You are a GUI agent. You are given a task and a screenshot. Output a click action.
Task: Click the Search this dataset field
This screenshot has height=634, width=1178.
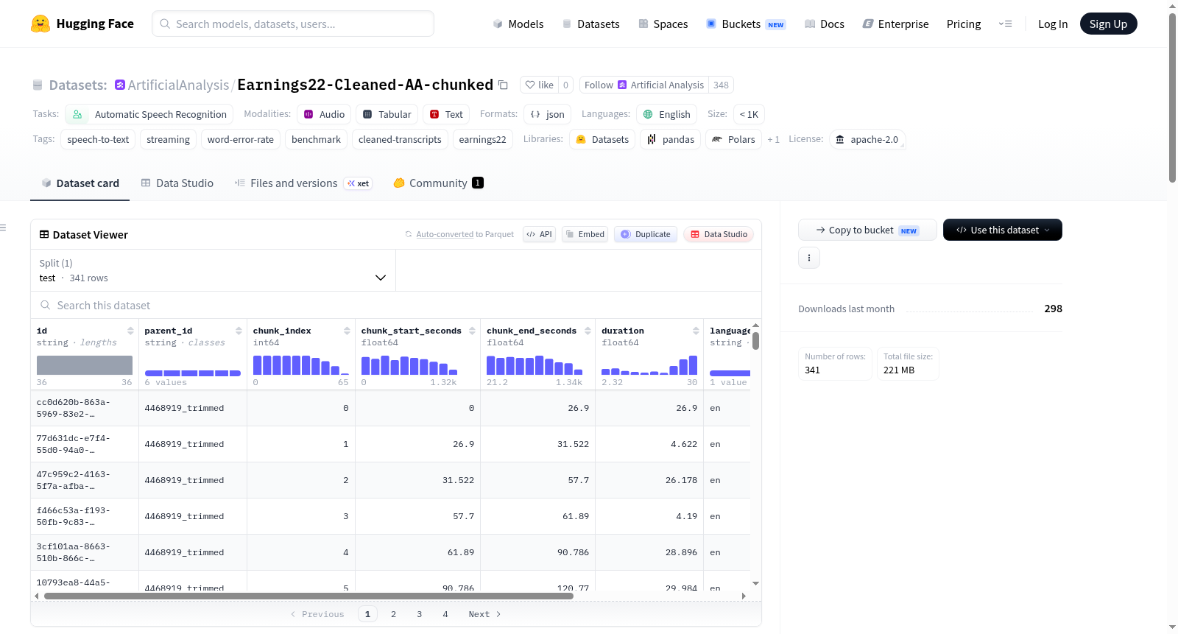coord(396,305)
